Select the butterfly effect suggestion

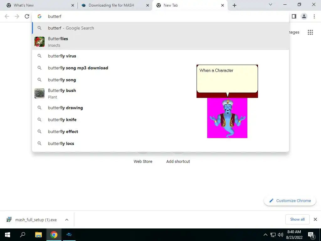click(161, 131)
